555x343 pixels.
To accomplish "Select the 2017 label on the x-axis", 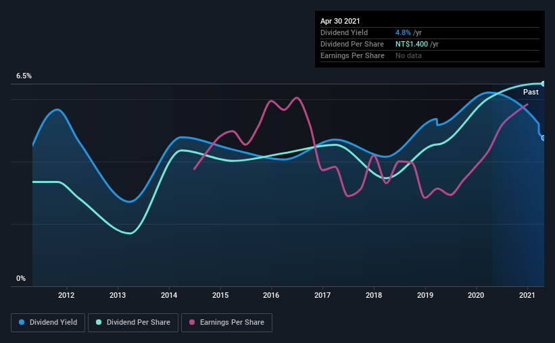I will tap(322, 295).
